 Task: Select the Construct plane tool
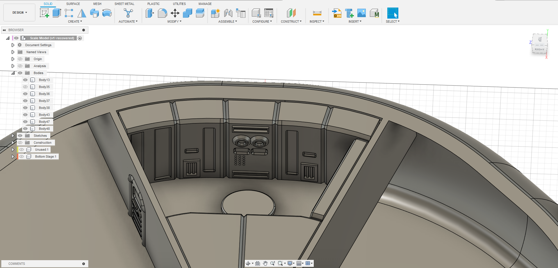pyautogui.click(x=291, y=13)
